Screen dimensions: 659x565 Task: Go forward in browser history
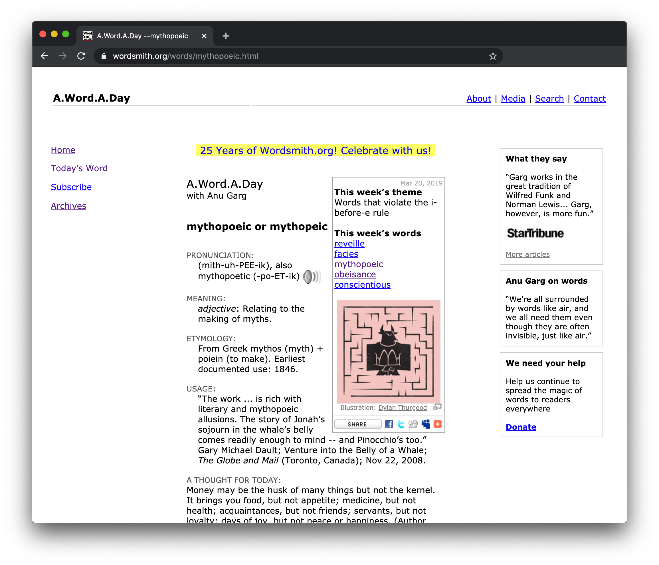[63, 56]
